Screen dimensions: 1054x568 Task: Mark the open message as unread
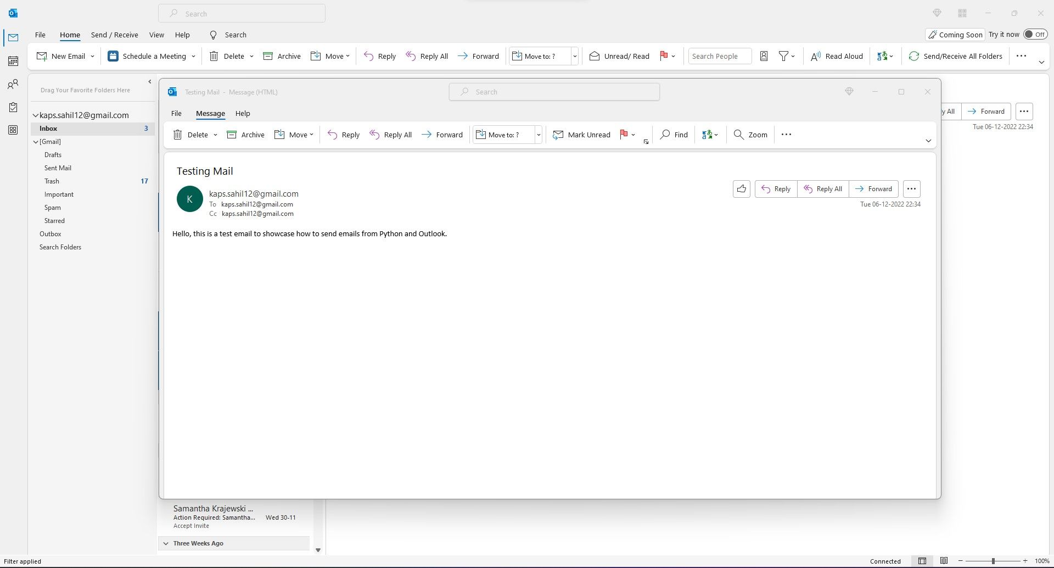[x=581, y=134]
